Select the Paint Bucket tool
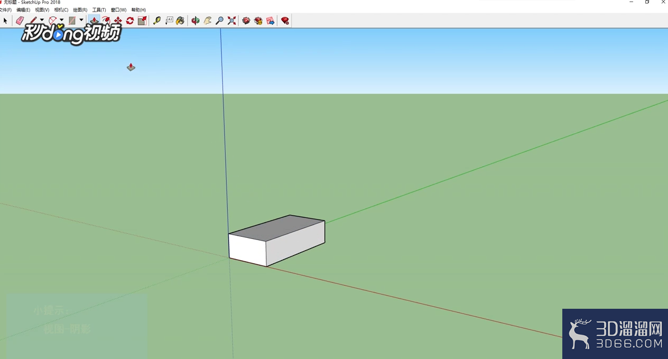Viewport: 668px width, 359px height. pyautogui.click(x=180, y=21)
